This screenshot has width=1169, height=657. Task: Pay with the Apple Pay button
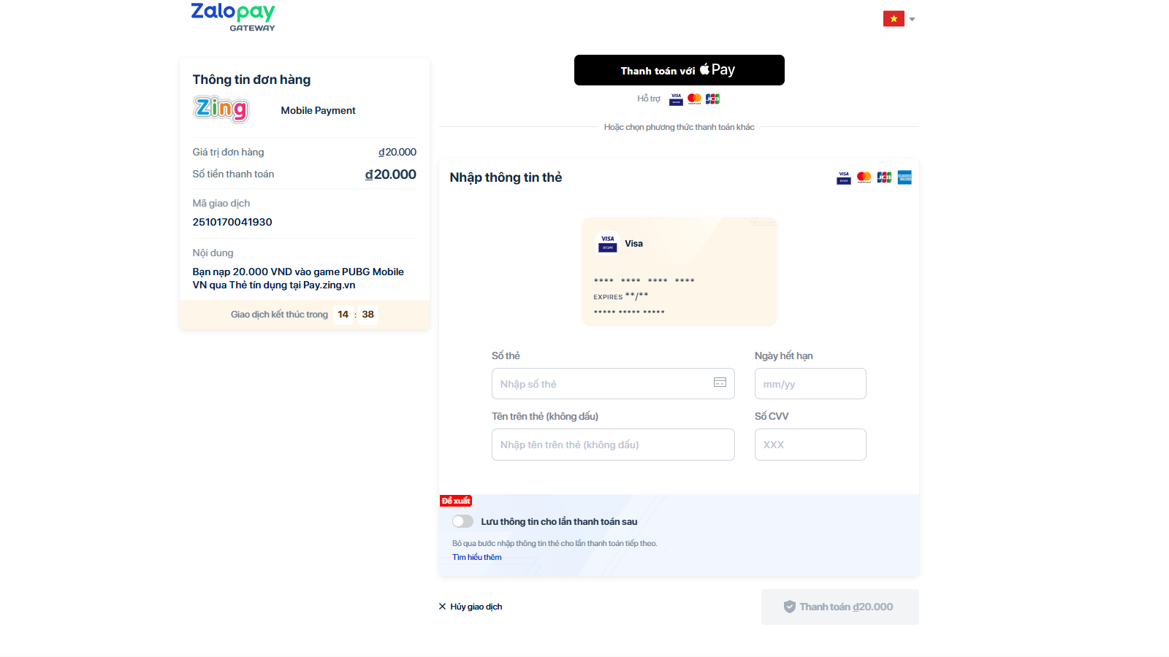pyautogui.click(x=679, y=70)
